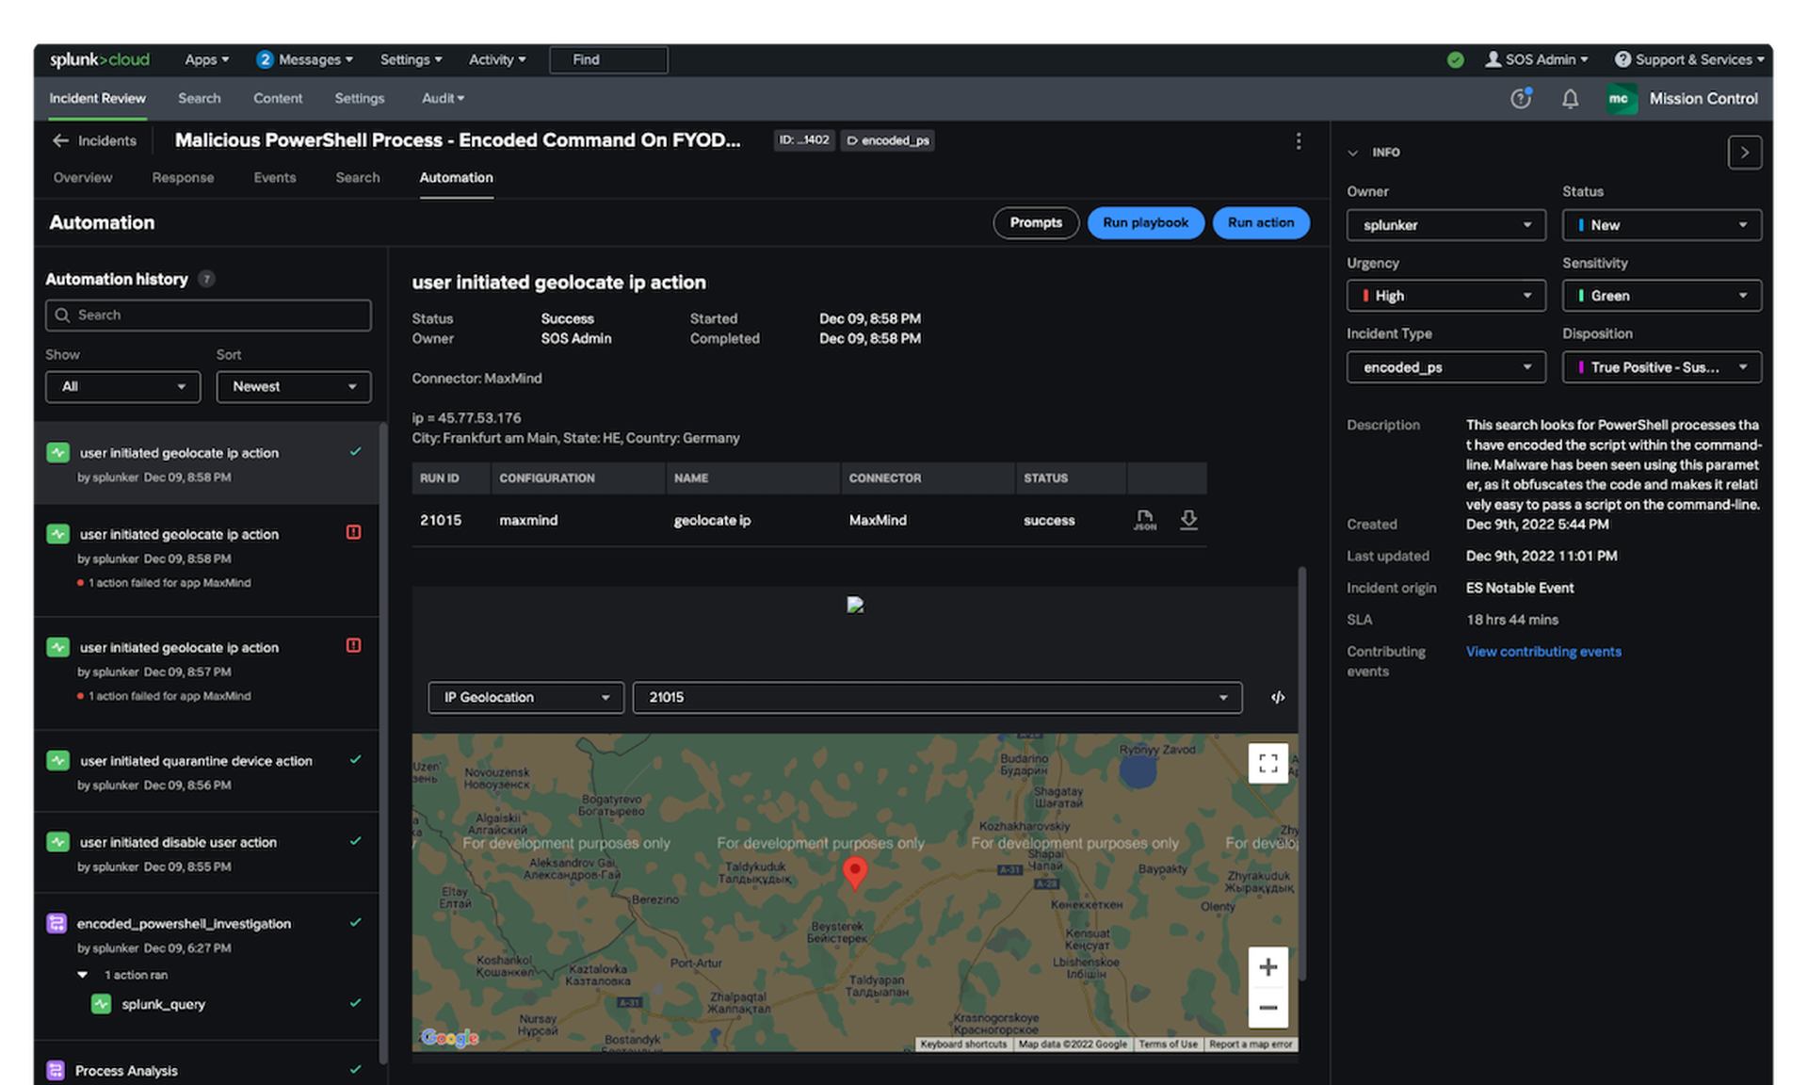Click the Automation history count badge

[206, 279]
